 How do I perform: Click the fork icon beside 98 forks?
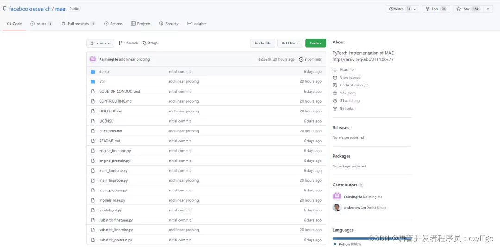[x=335, y=108]
